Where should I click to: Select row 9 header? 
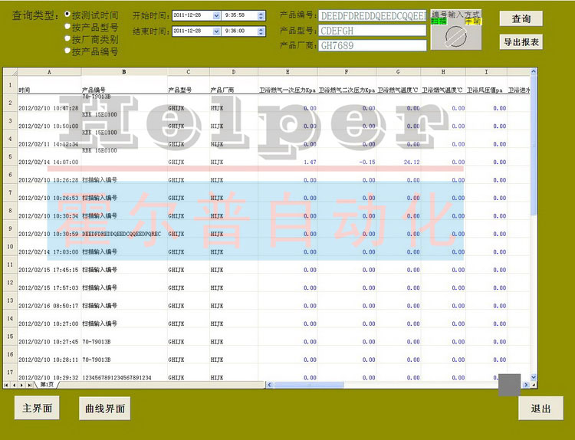pyautogui.click(x=10, y=228)
